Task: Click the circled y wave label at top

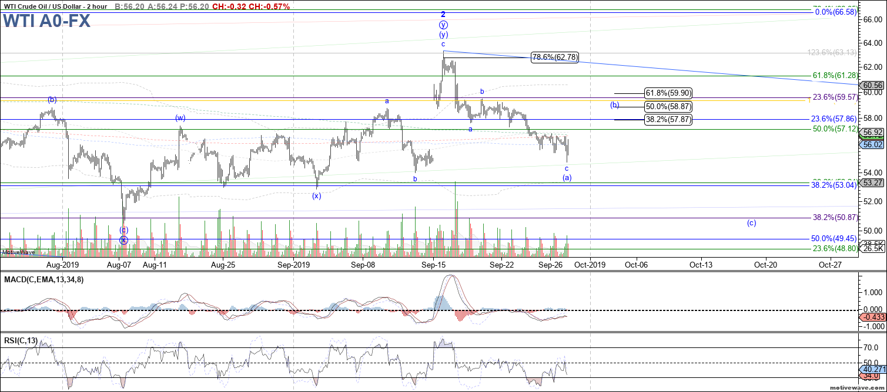Action: (443, 25)
